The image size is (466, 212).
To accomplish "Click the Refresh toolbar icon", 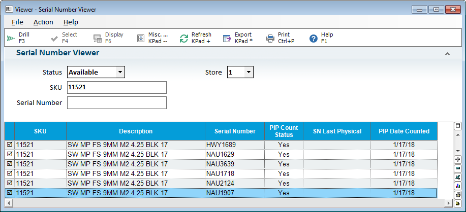I will (x=184, y=38).
